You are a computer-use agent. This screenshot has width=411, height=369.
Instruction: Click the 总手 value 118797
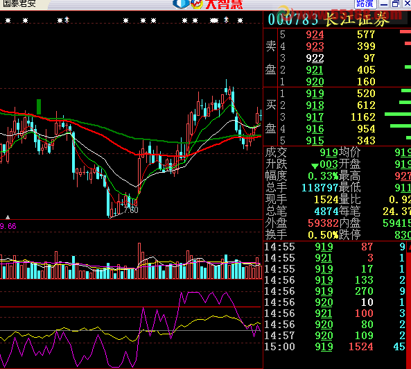pyautogui.click(x=320, y=188)
